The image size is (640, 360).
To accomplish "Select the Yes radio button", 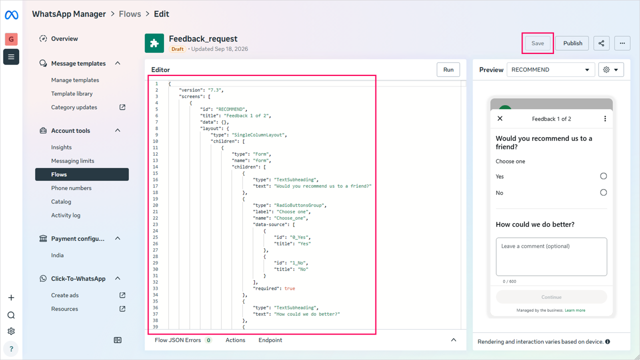I will point(603,176).
